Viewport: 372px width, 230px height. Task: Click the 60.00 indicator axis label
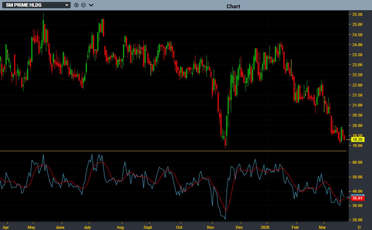(x=357, y=162)
